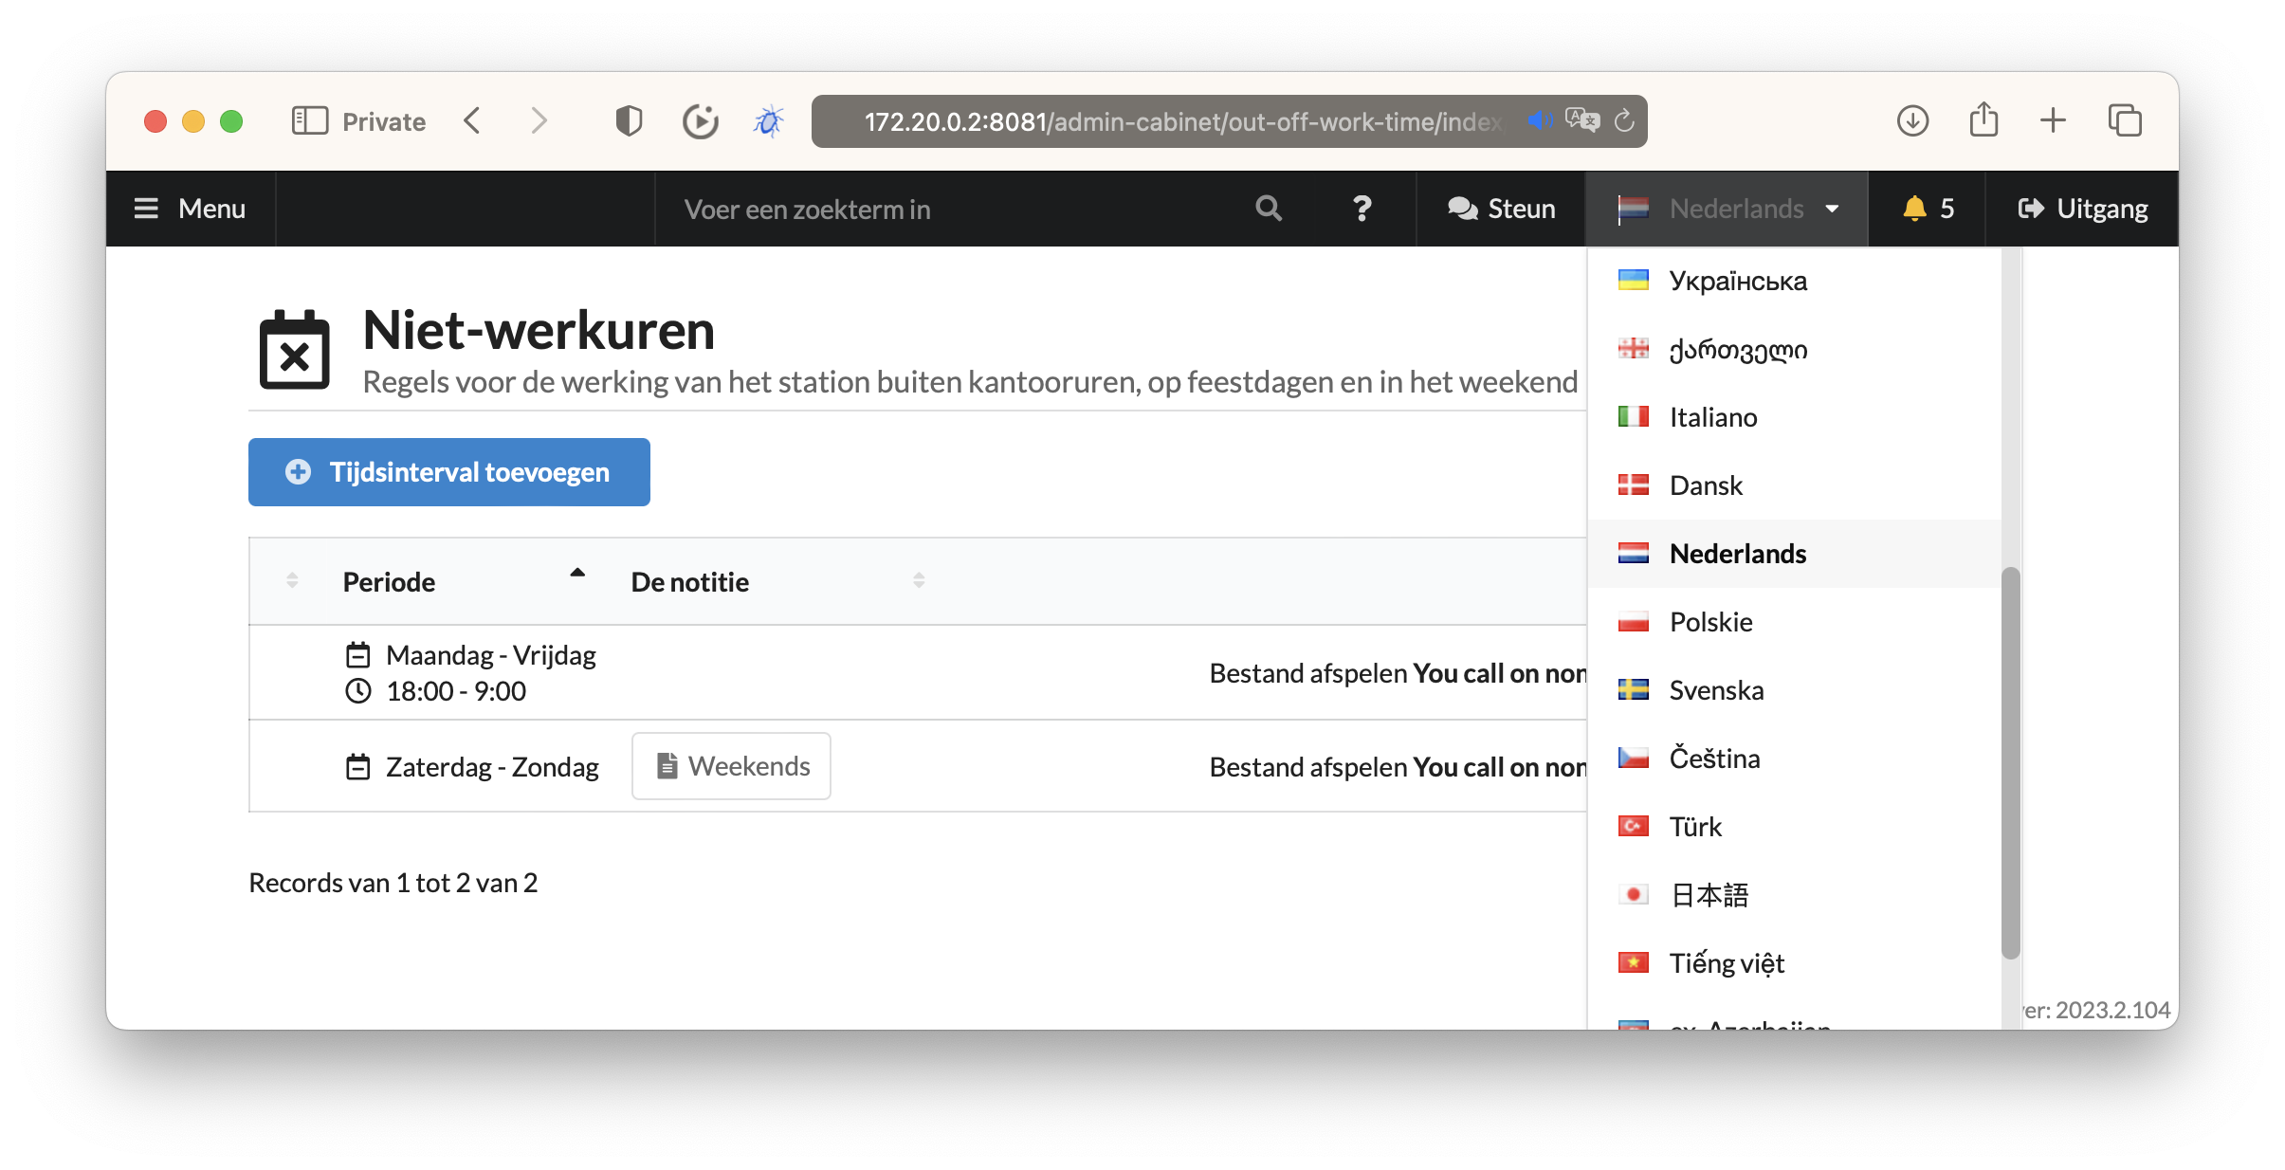Reload the page with refresh icon
This screenshot has width=2285, height=1170.
tap(1624, 121)
